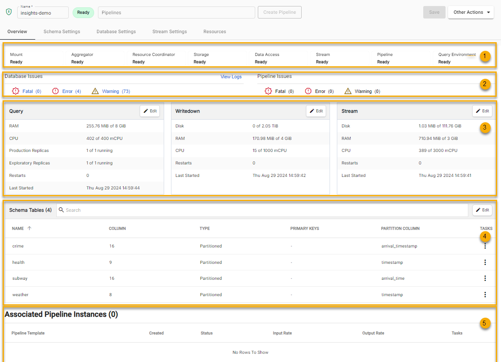Click the Associated Pipeline Instances heading
The height and width of the screenshot is (362, 501).
[x=61, y=314]
